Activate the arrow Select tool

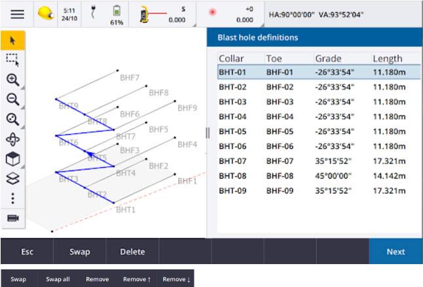coord(12,41)
